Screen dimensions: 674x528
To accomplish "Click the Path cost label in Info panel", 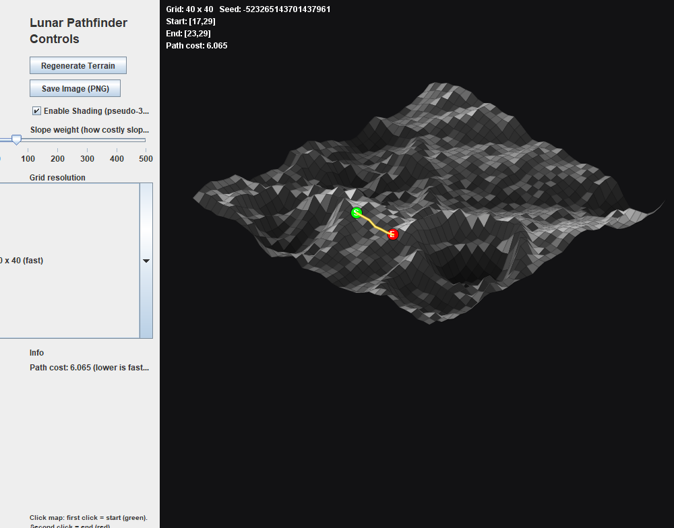I will [90, 367].
